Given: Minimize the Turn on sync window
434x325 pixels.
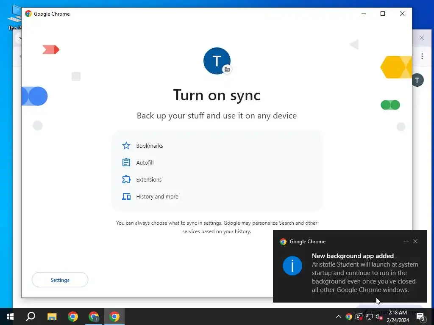Looking at the screenshot, I should (x=364, y=14).
